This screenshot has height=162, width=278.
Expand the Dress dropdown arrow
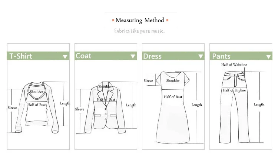click(x=201, y=56)
